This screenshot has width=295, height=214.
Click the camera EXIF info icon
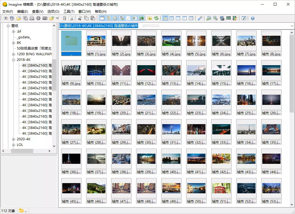(x=45, y=18)
